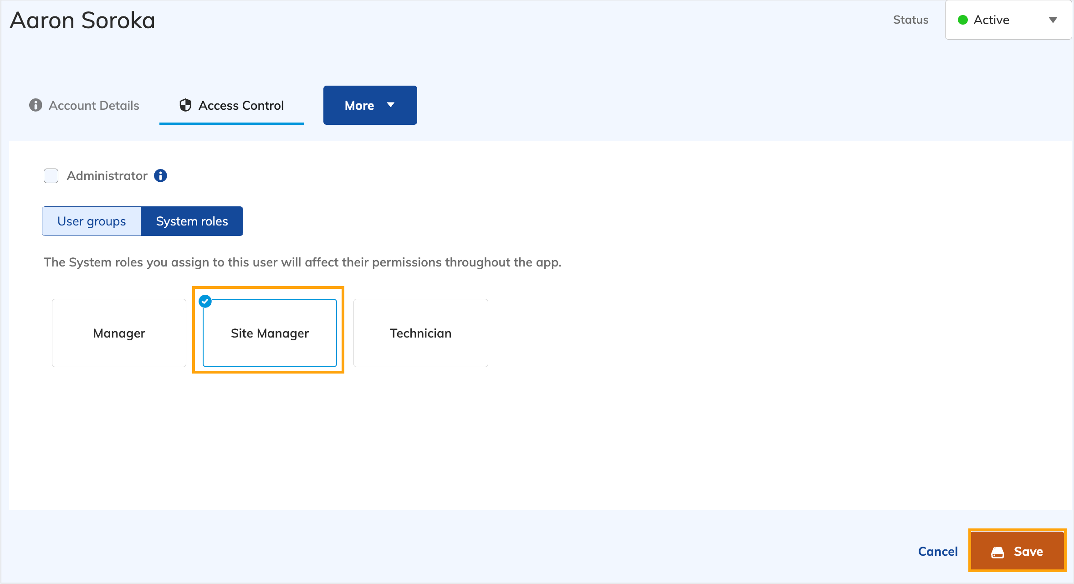Click the More button's dropdown arrow icon
The height and width of the screenshot is (584, 1074).
391,105
